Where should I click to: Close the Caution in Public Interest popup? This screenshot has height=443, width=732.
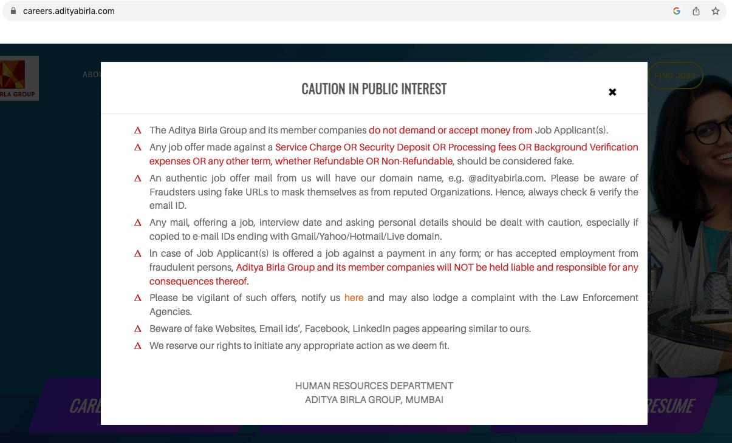tap(612, 92)
